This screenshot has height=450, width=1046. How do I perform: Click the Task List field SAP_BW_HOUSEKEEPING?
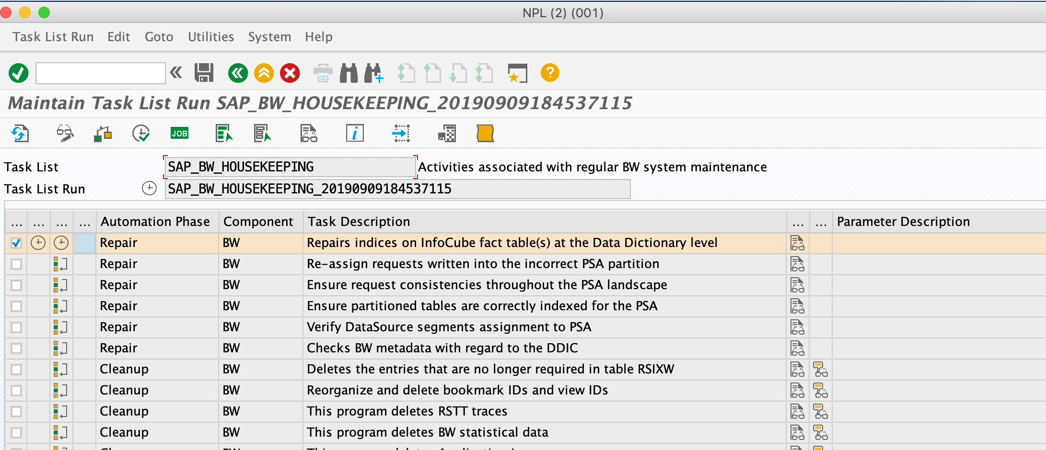point(290,167)
